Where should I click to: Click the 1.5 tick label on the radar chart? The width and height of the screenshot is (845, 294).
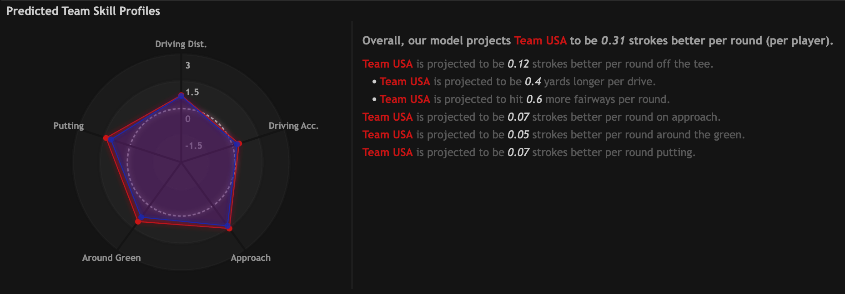tap(192, 92)
